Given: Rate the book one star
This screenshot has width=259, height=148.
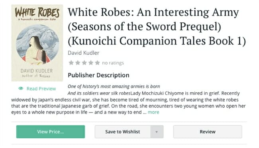Looking at the screenshot, I should pos(71,63).
